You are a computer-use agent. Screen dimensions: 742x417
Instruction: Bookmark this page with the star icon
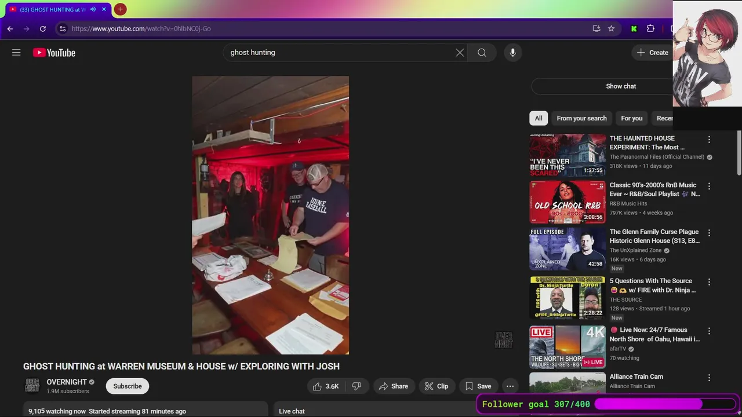tap(611, 28)
